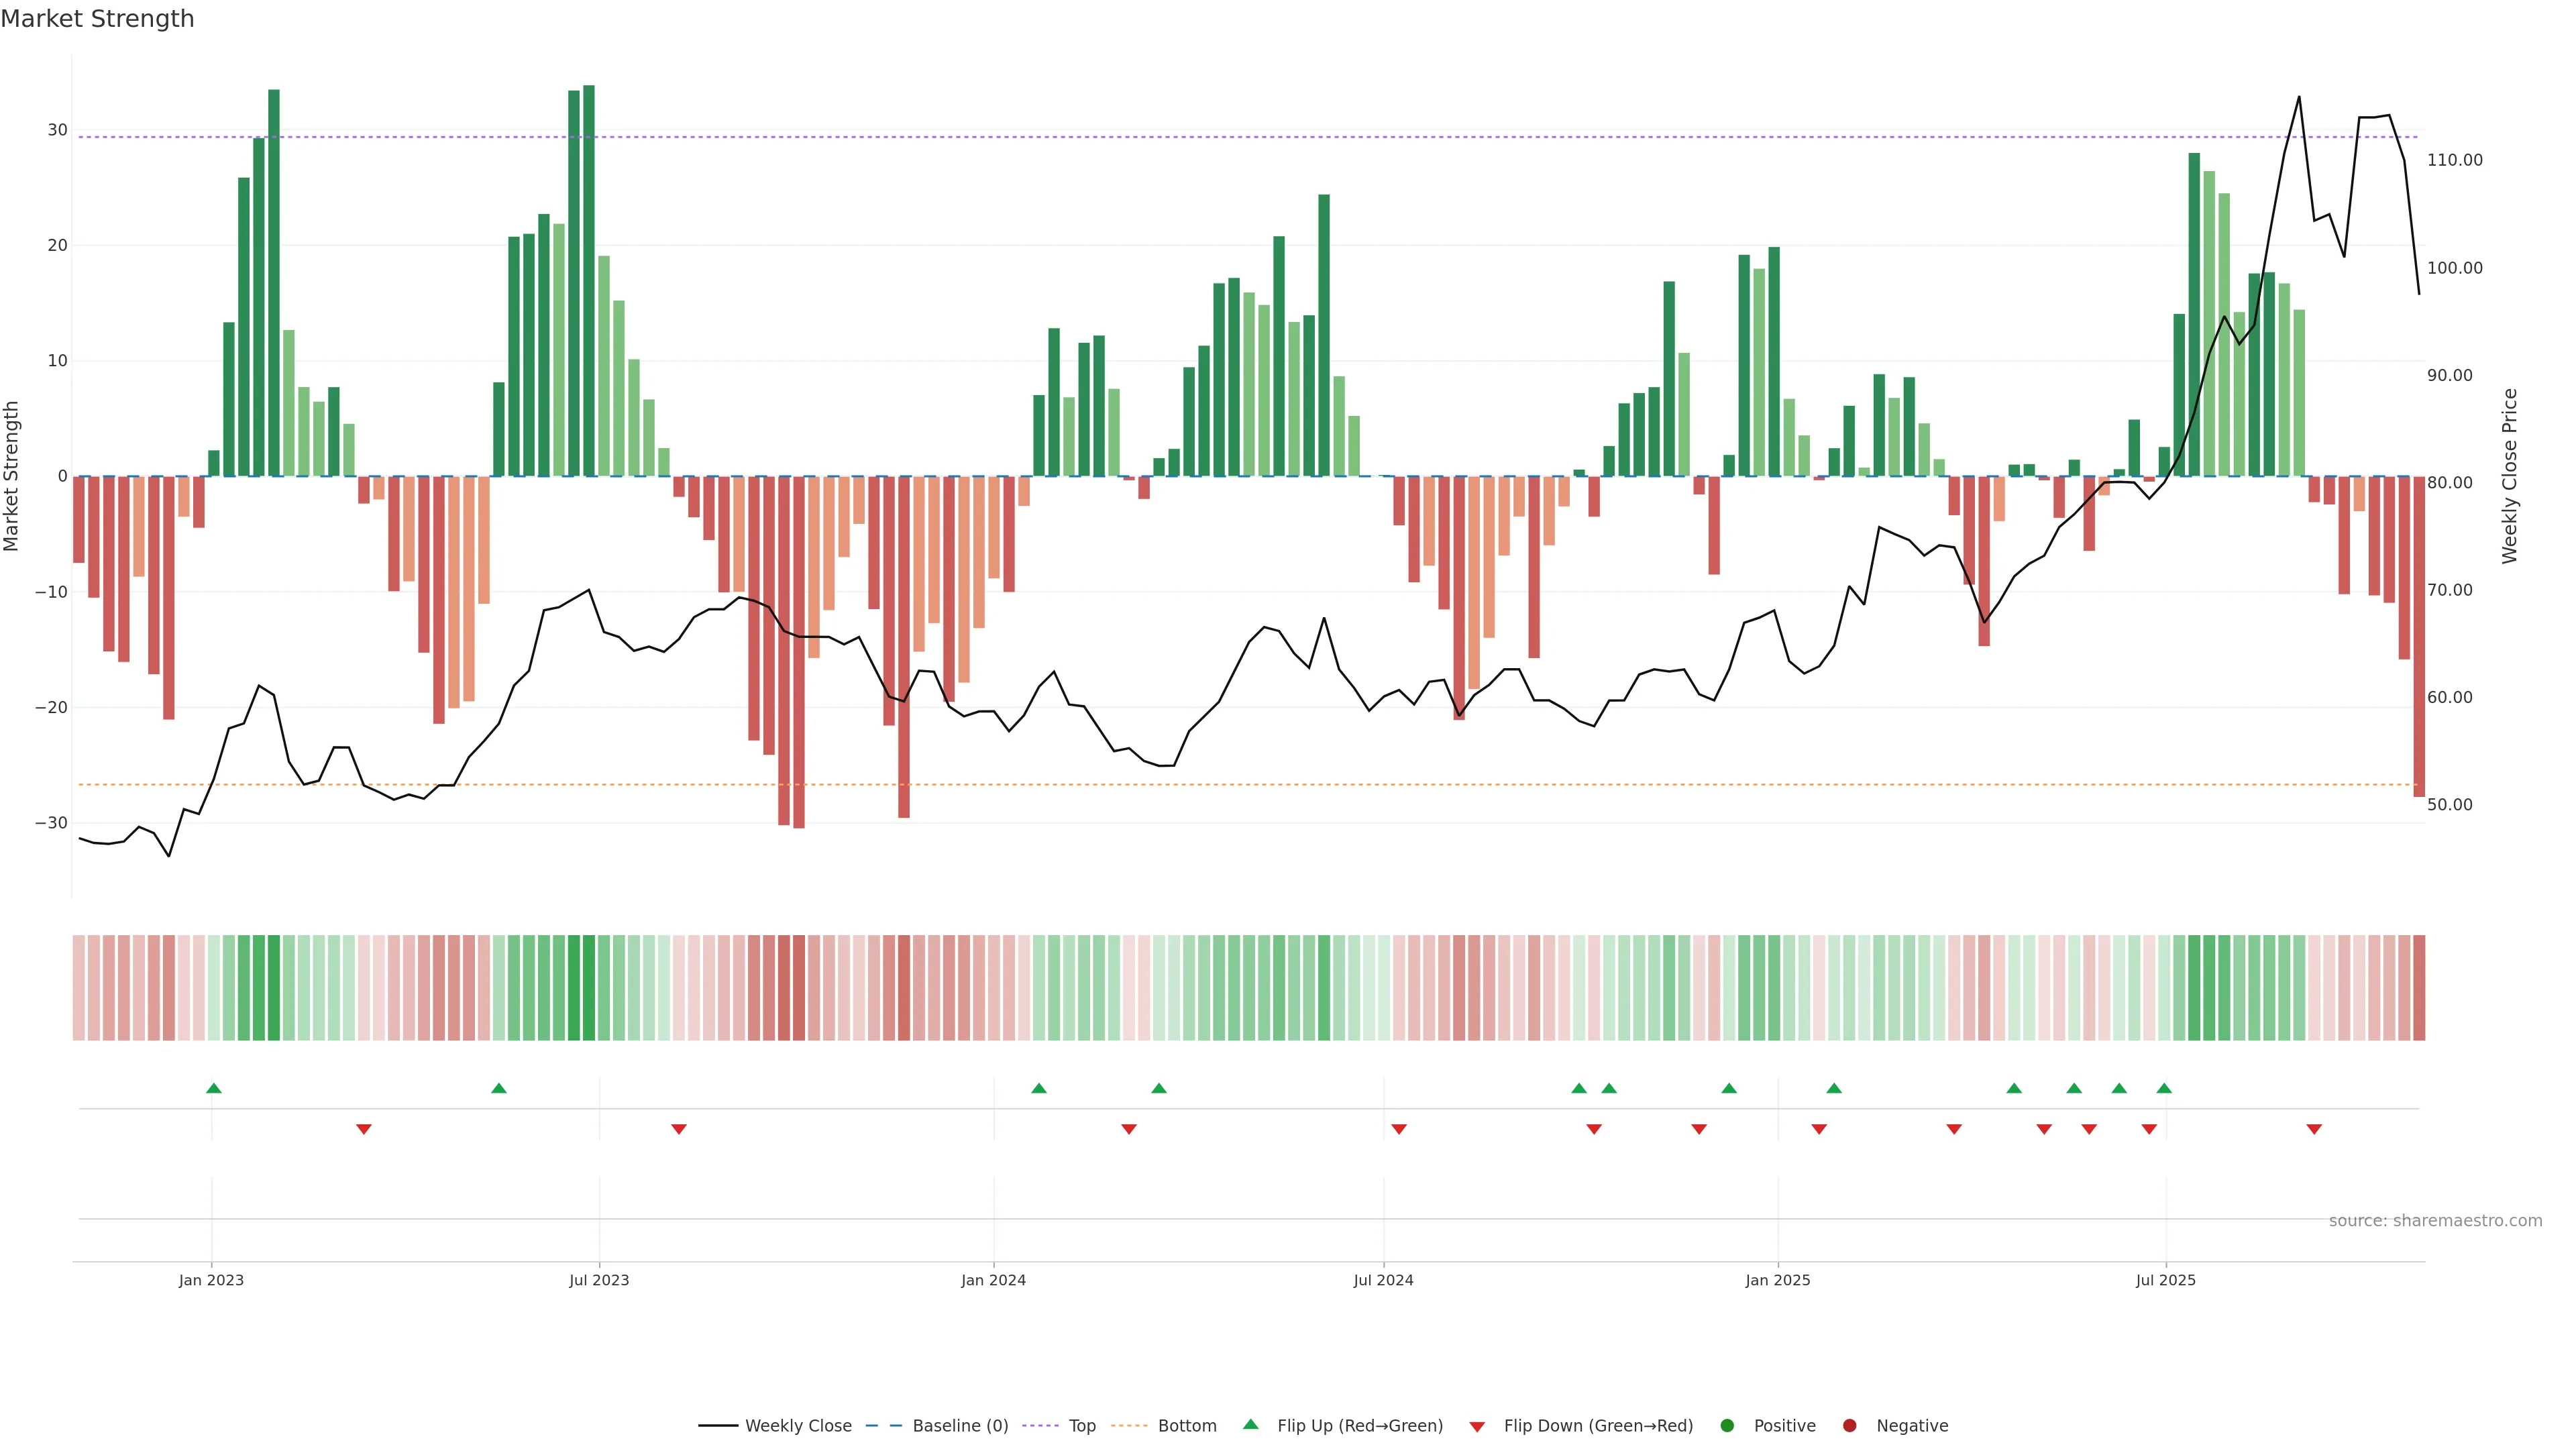Click the Jul 2025 x-axis label
Image resolution: width=2576 pixels, height=1449 pixels.
(x=2165, y=1280)
